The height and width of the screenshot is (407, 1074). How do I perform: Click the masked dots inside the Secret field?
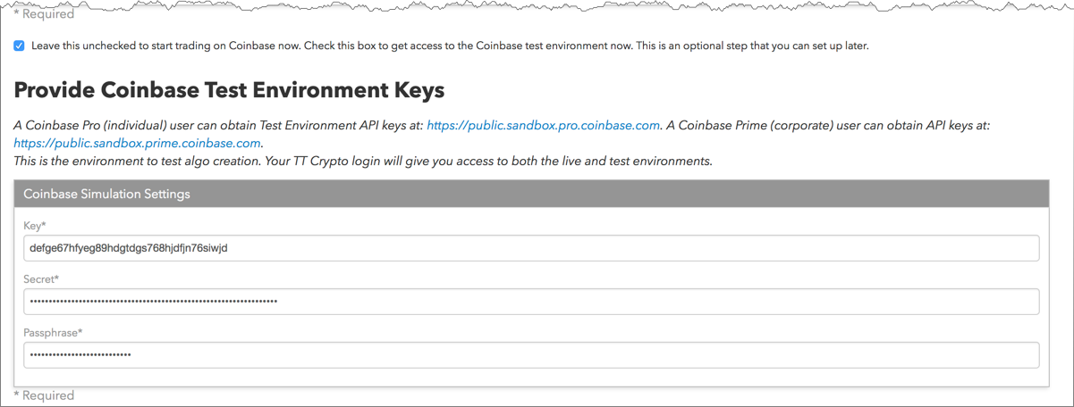154,302
